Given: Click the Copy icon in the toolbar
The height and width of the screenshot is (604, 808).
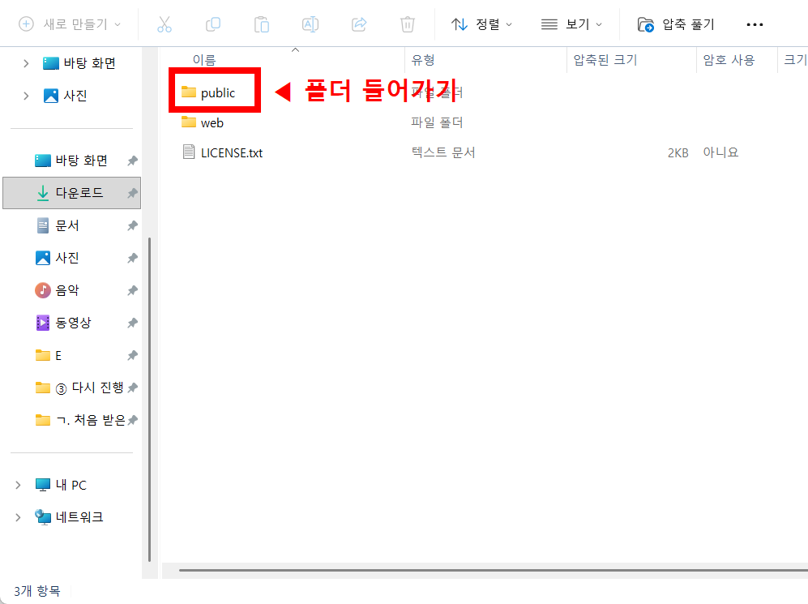Looking at the screenshot, I should (213, 24).
